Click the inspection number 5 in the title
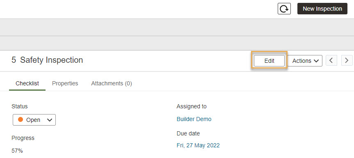Image resolution: width=354 pixels, height=158 pixels. (14, 60)
